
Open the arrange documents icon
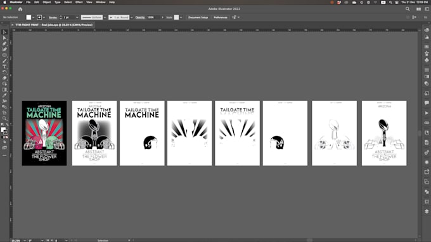click(x=418, y=9)
